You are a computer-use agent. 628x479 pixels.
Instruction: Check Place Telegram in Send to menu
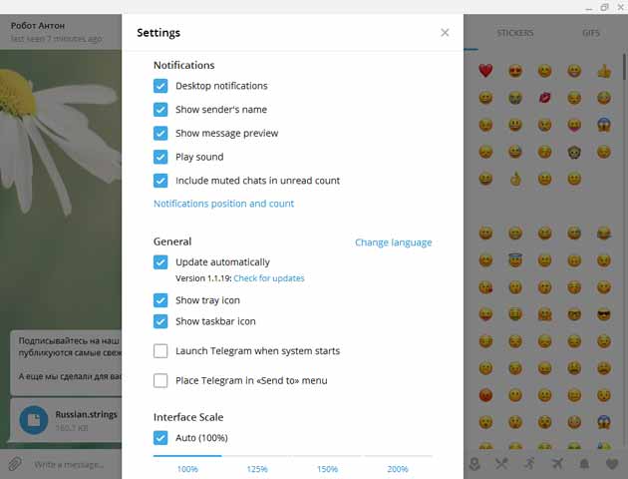tap(160, 380)
